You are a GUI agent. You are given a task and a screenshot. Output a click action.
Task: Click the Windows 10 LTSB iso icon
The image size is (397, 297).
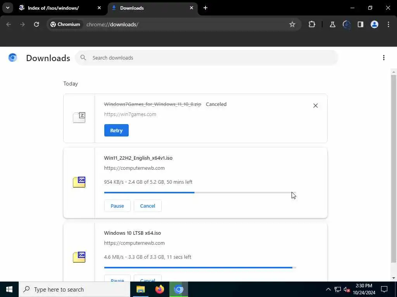[79, 257]
